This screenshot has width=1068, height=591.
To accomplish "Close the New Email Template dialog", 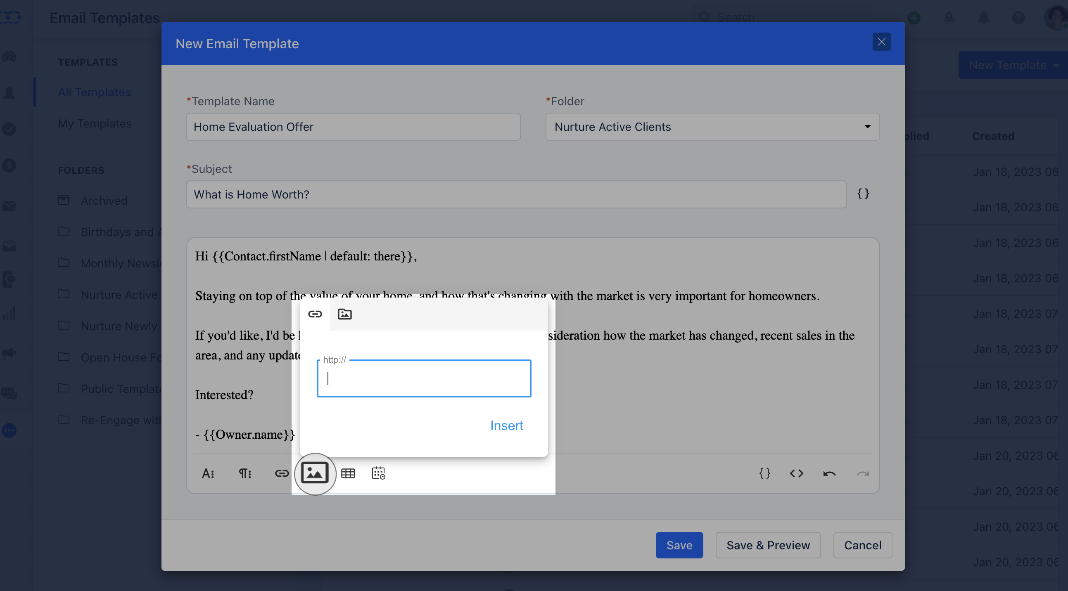I will tap(881, 42).
